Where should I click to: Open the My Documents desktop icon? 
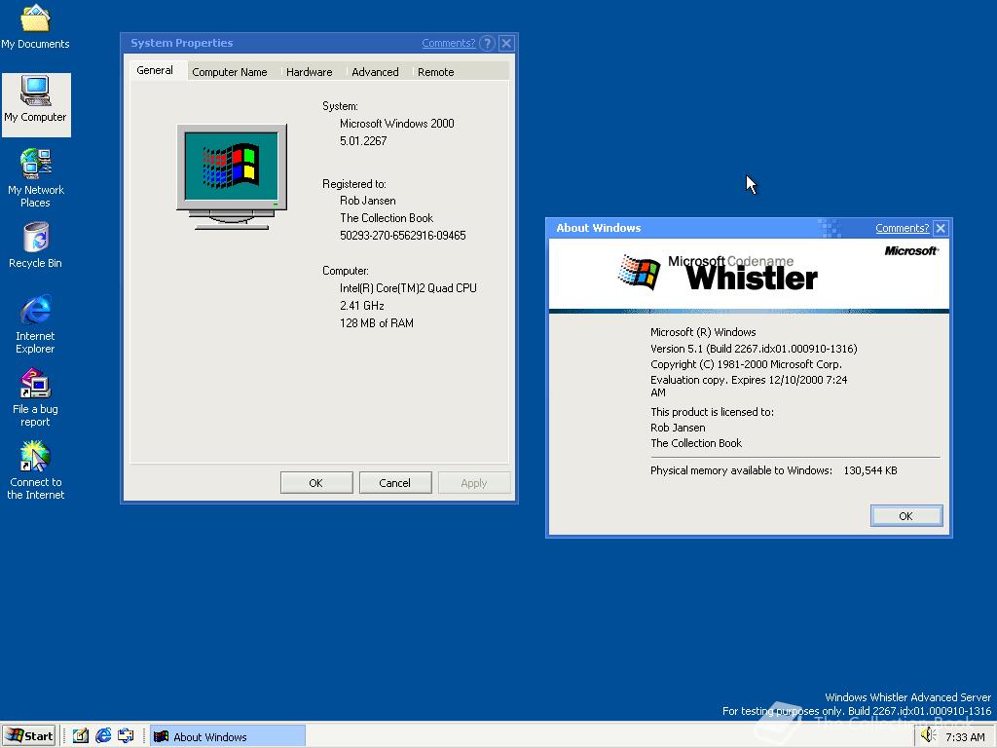(35, 26)
